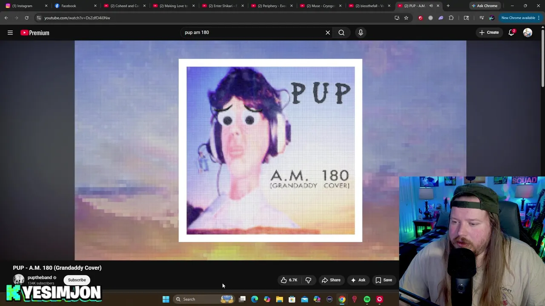Close the Instagram tab
This screenshot has width=545, height=306.
coord(46,6)
